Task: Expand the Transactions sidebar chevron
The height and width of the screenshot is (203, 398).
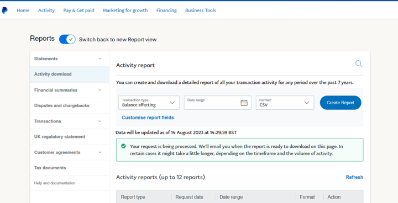Action: pos(99,121)
